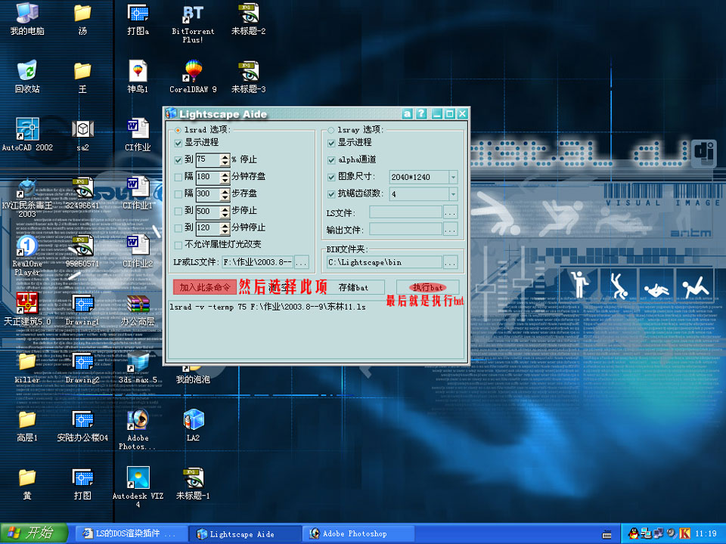Uncheck 显示进程 under lsrad options
This screenshot has width=726, height=544.
click(x=178, y=143)
